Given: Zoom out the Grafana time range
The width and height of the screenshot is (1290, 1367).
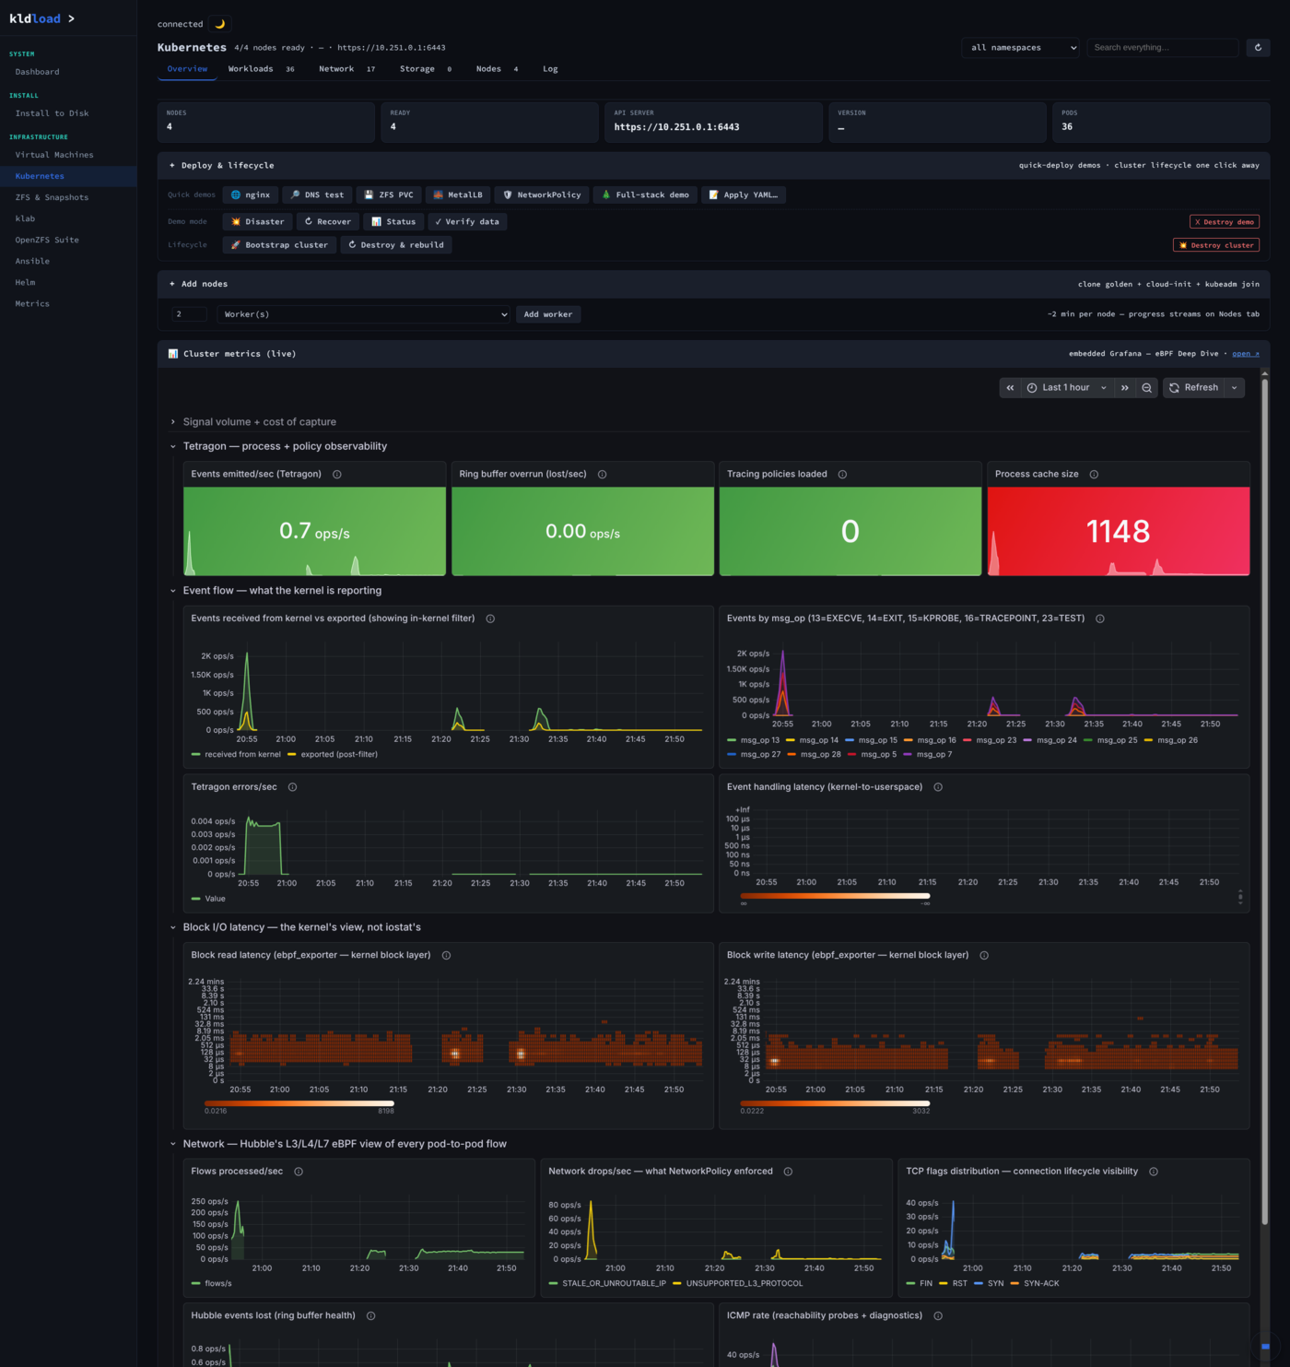Looking at the screenshot, I should [1146, 388].
